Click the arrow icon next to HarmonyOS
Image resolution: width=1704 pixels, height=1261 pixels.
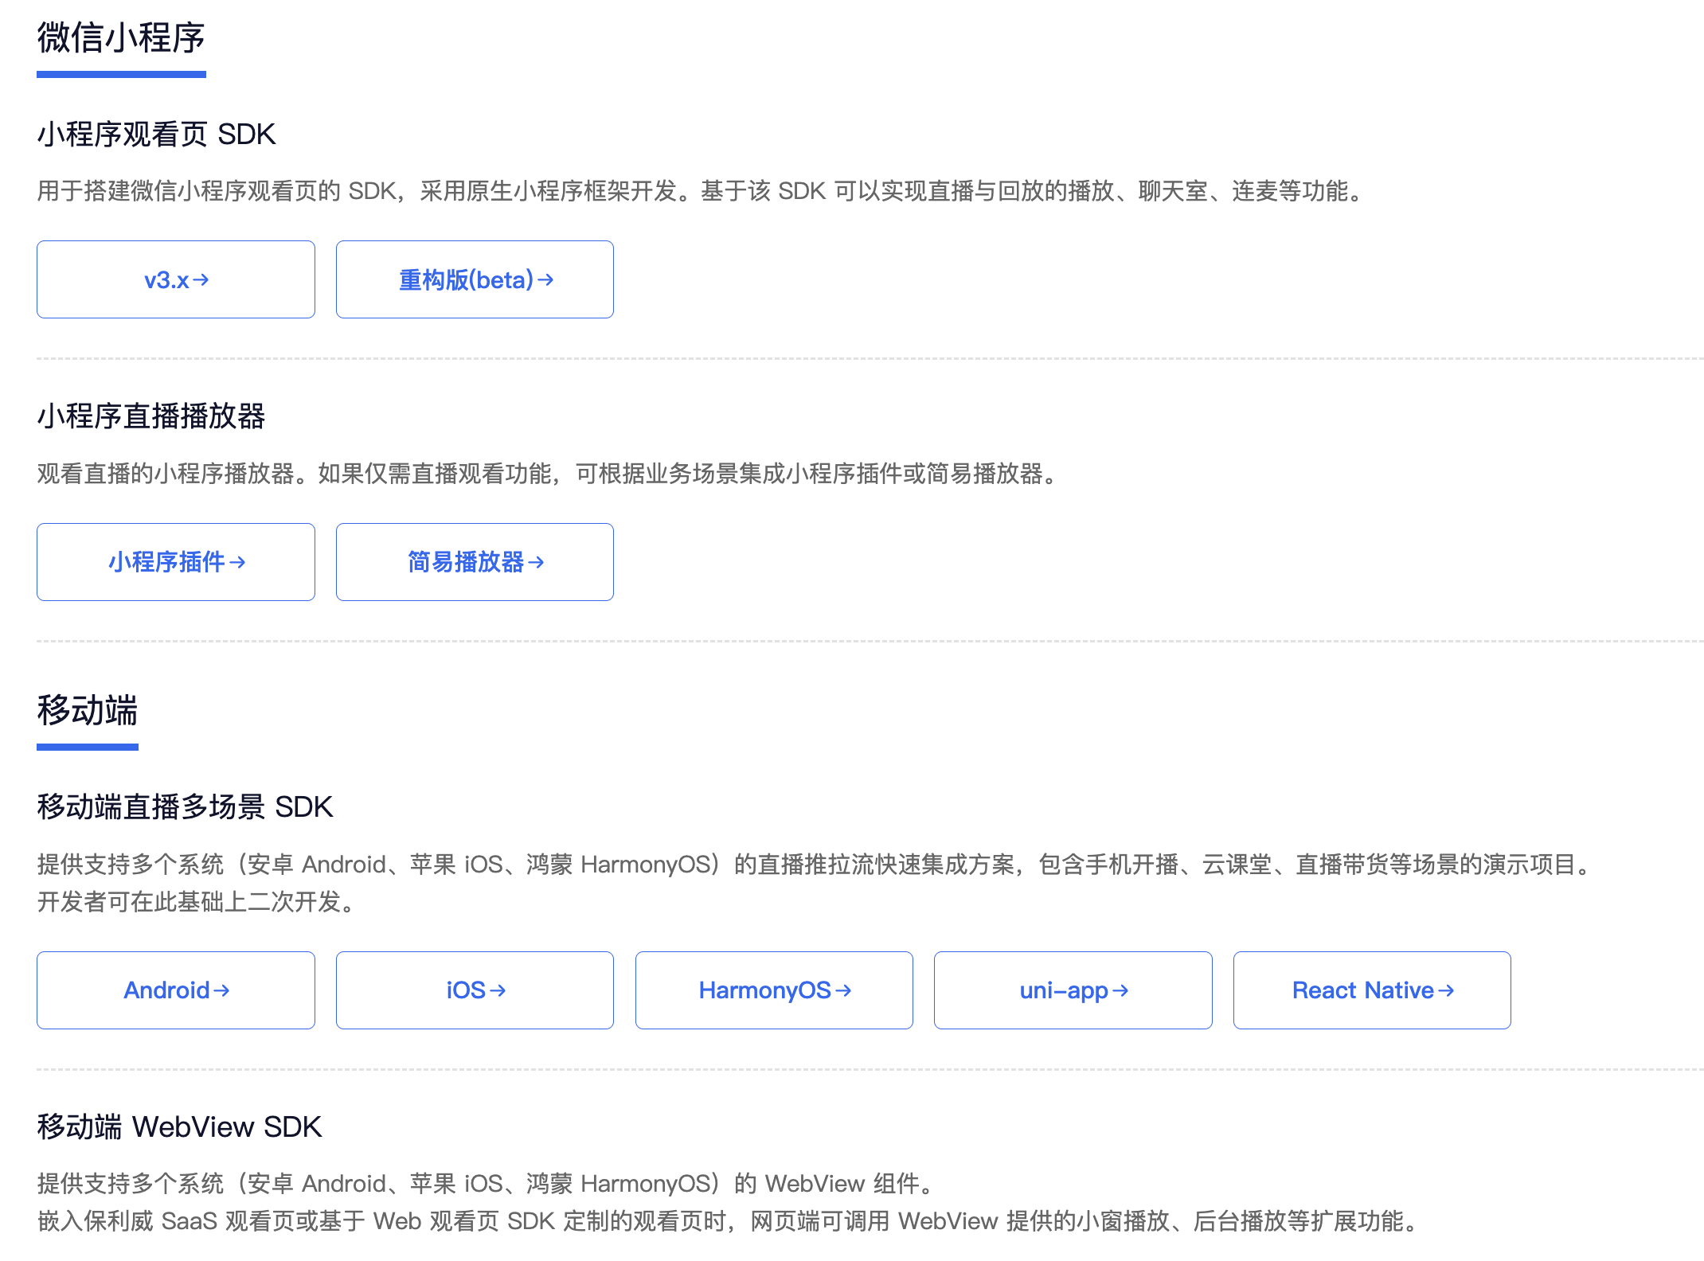pyautogui.click(x=843, y=991)
